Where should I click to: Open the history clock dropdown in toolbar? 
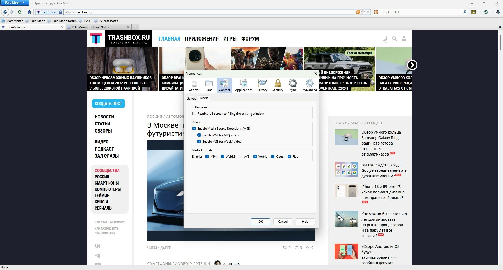pos(487,12)
